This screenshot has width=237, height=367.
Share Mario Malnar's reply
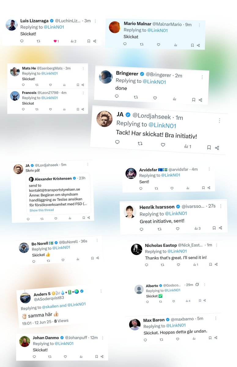(x=198, y=45)
